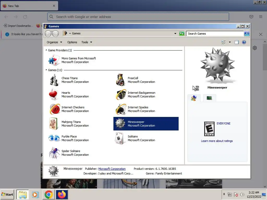Click Action Center flag in system tray
Image resolution: width=267 pixels, height=200 pixels.
coord(236,194)
